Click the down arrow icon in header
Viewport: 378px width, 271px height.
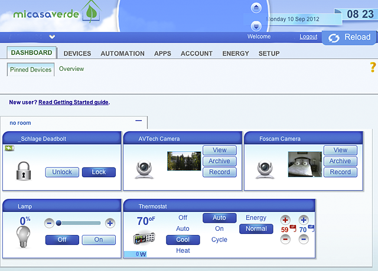[256, 26]
